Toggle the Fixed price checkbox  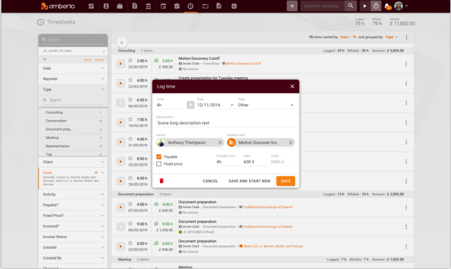[159, 164]
